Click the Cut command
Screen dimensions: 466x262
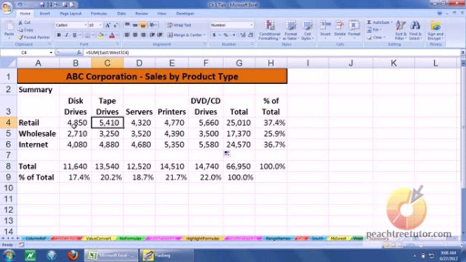coord(24,23)
